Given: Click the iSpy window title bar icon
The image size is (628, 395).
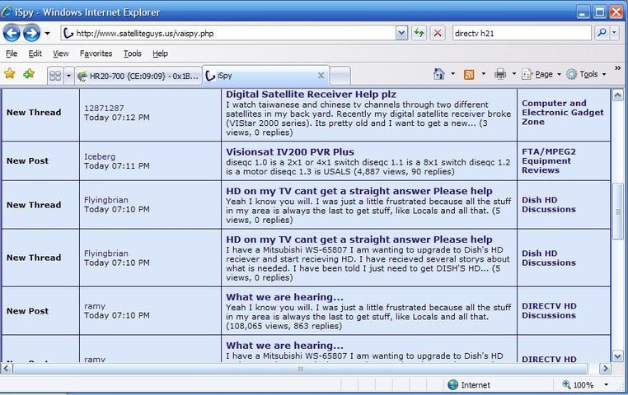Looking at the screenshot, I should (7, 12).
